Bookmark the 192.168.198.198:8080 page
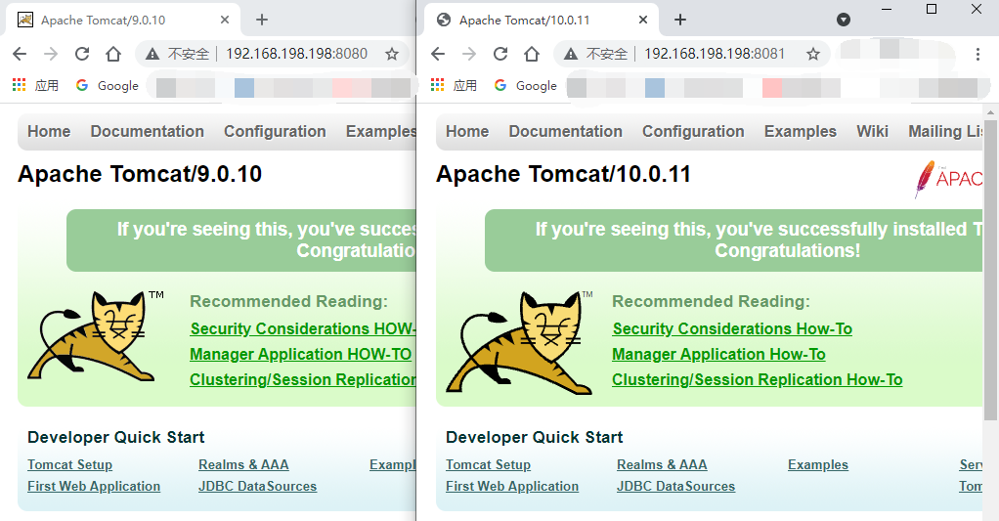This screenshot has height=521, width=999. point(392,54)
